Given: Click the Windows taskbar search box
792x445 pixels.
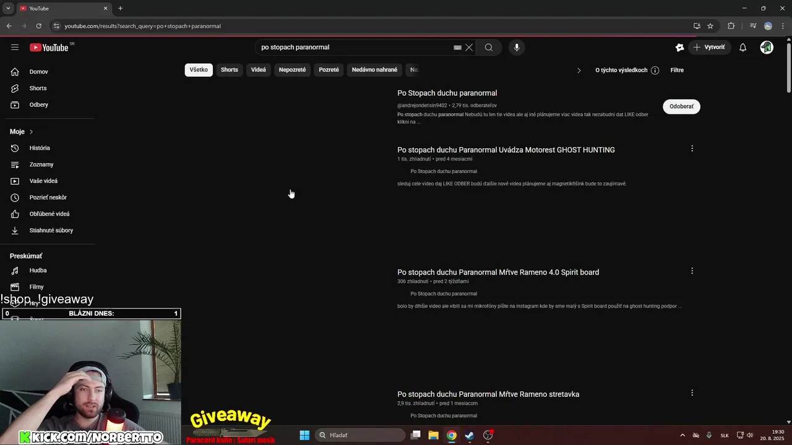Looking at the screenshot, I should [x=359, y=435].
